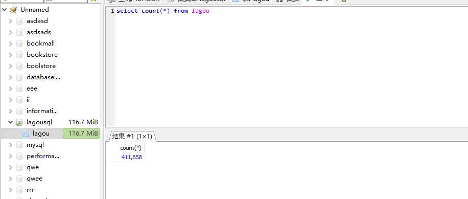
Task: Collapse the lagousql database node
Action: (10, 122)
